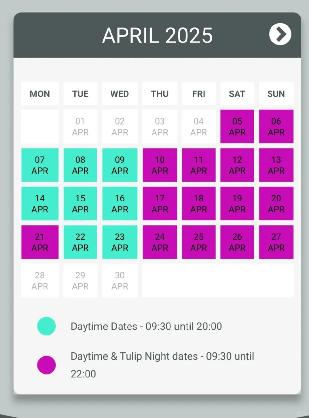Select 22 APR Tuesday daytime date
The height and width of the screenshot is (418, 309).
(80, 242)
